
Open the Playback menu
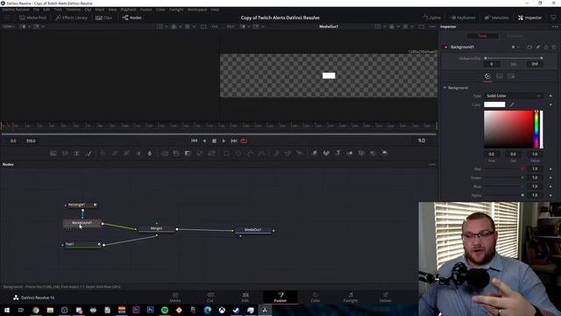click(x=128, y=10)
